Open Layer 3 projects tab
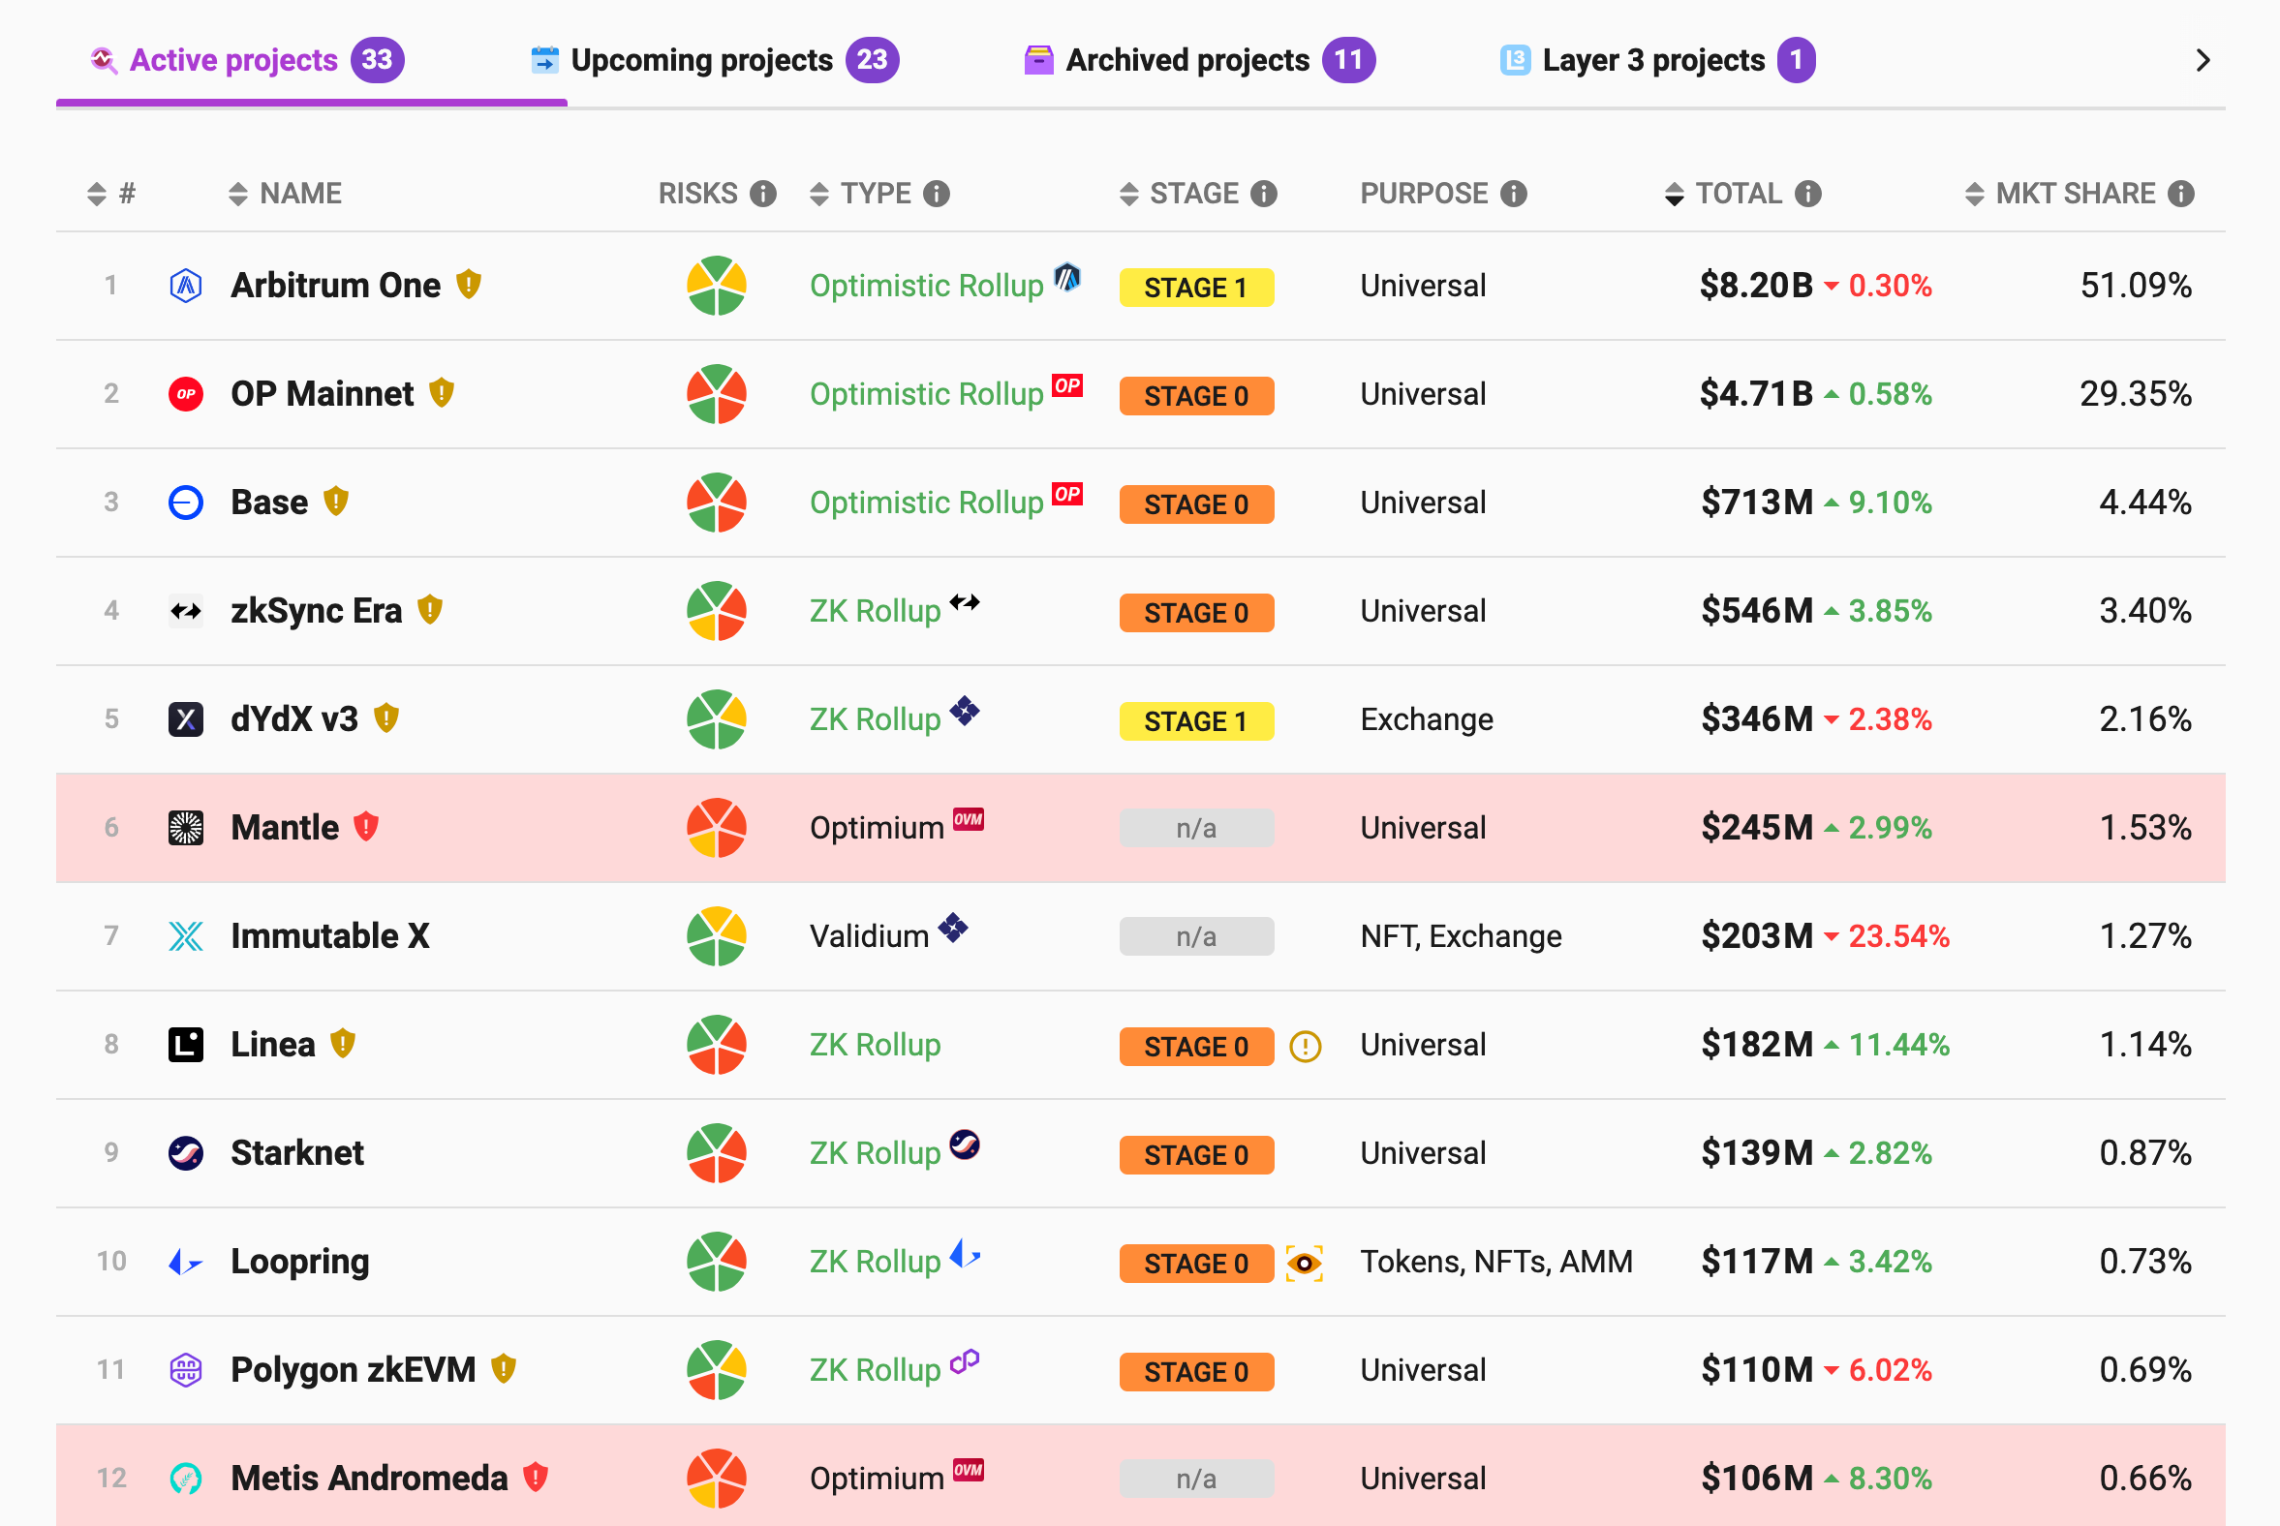 point(1657,60)
